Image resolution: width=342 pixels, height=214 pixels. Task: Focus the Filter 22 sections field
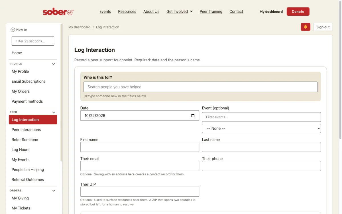pyautogui.click(x=33, y=41)
